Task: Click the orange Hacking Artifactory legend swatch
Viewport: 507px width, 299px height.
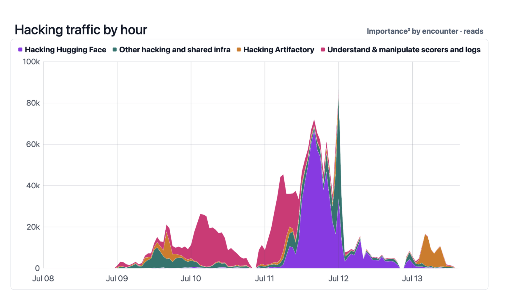Action: pos(239,50)
